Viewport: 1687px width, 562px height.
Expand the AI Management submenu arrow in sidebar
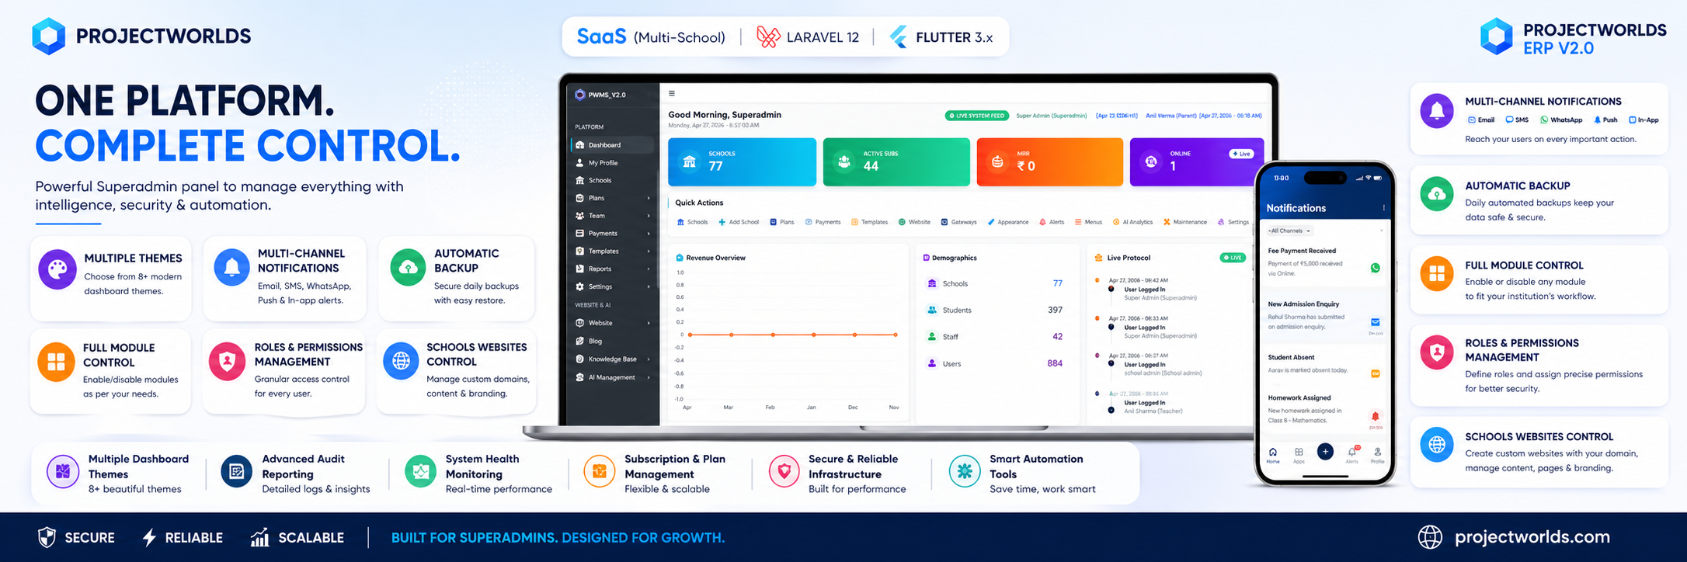[649, 378]
